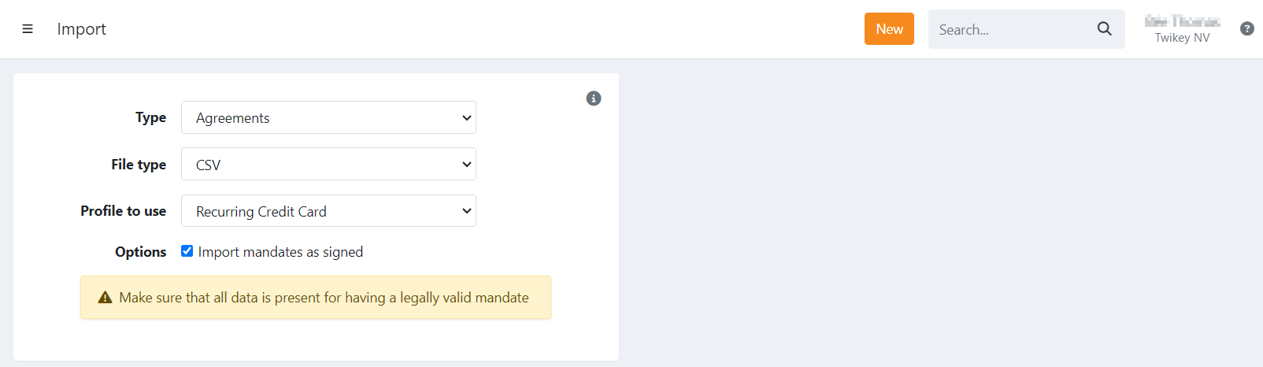Untick the Import mandates as signed checkbox
Screen dimensions: 1263x367
click(x=187, y=251)
